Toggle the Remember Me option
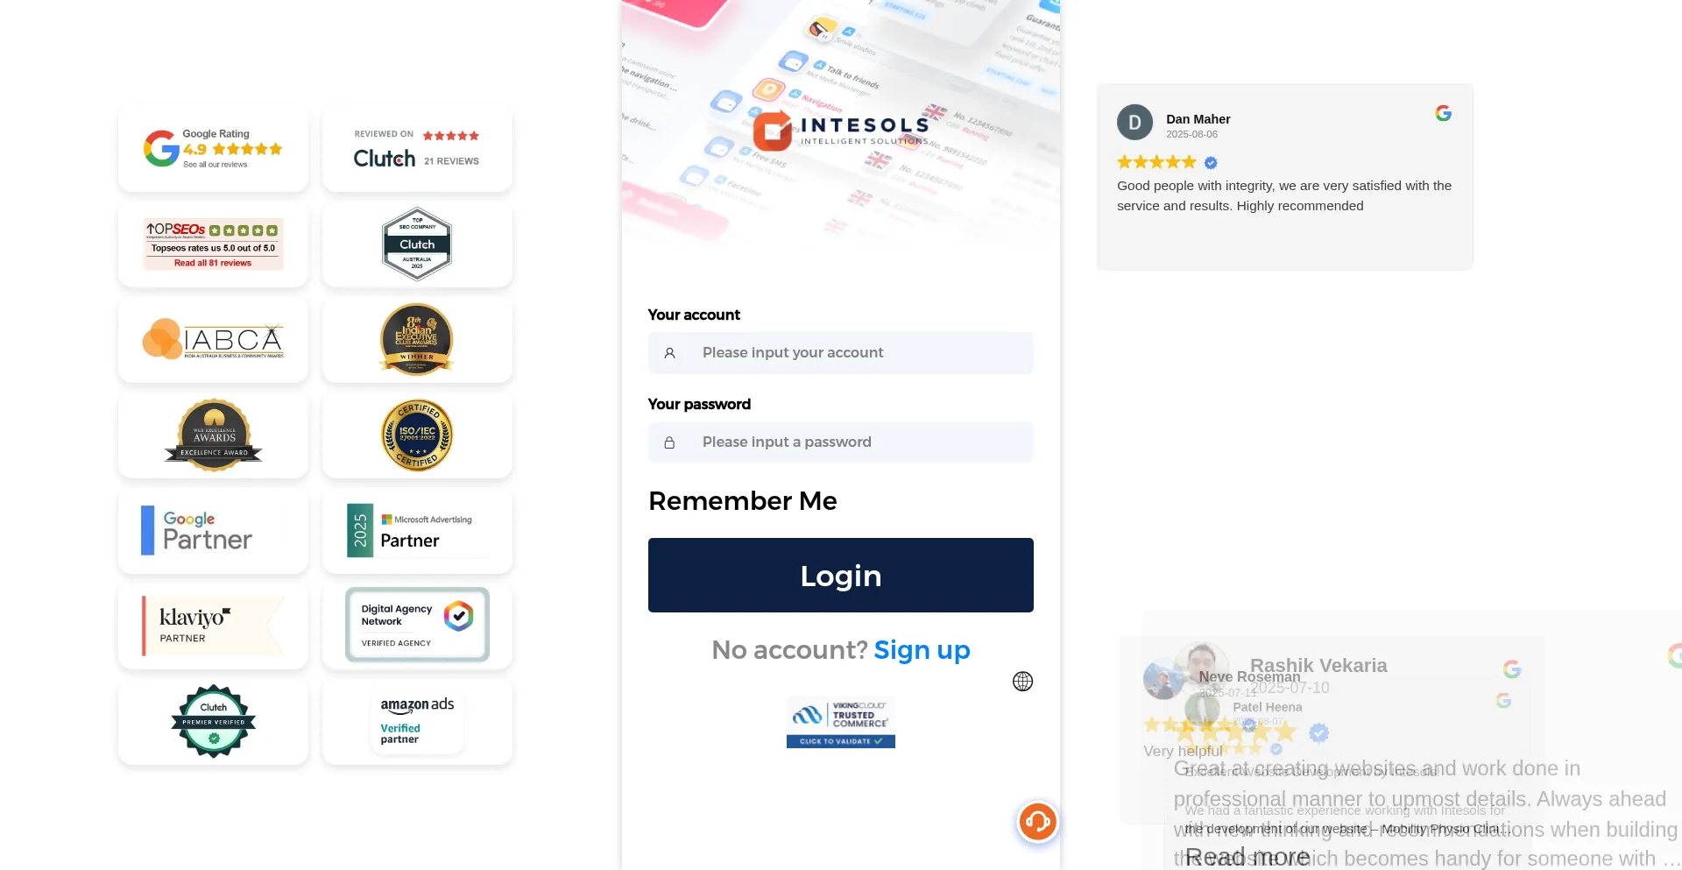 743,501
